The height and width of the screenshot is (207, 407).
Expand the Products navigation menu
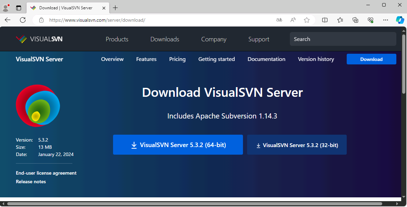[117, 39]
